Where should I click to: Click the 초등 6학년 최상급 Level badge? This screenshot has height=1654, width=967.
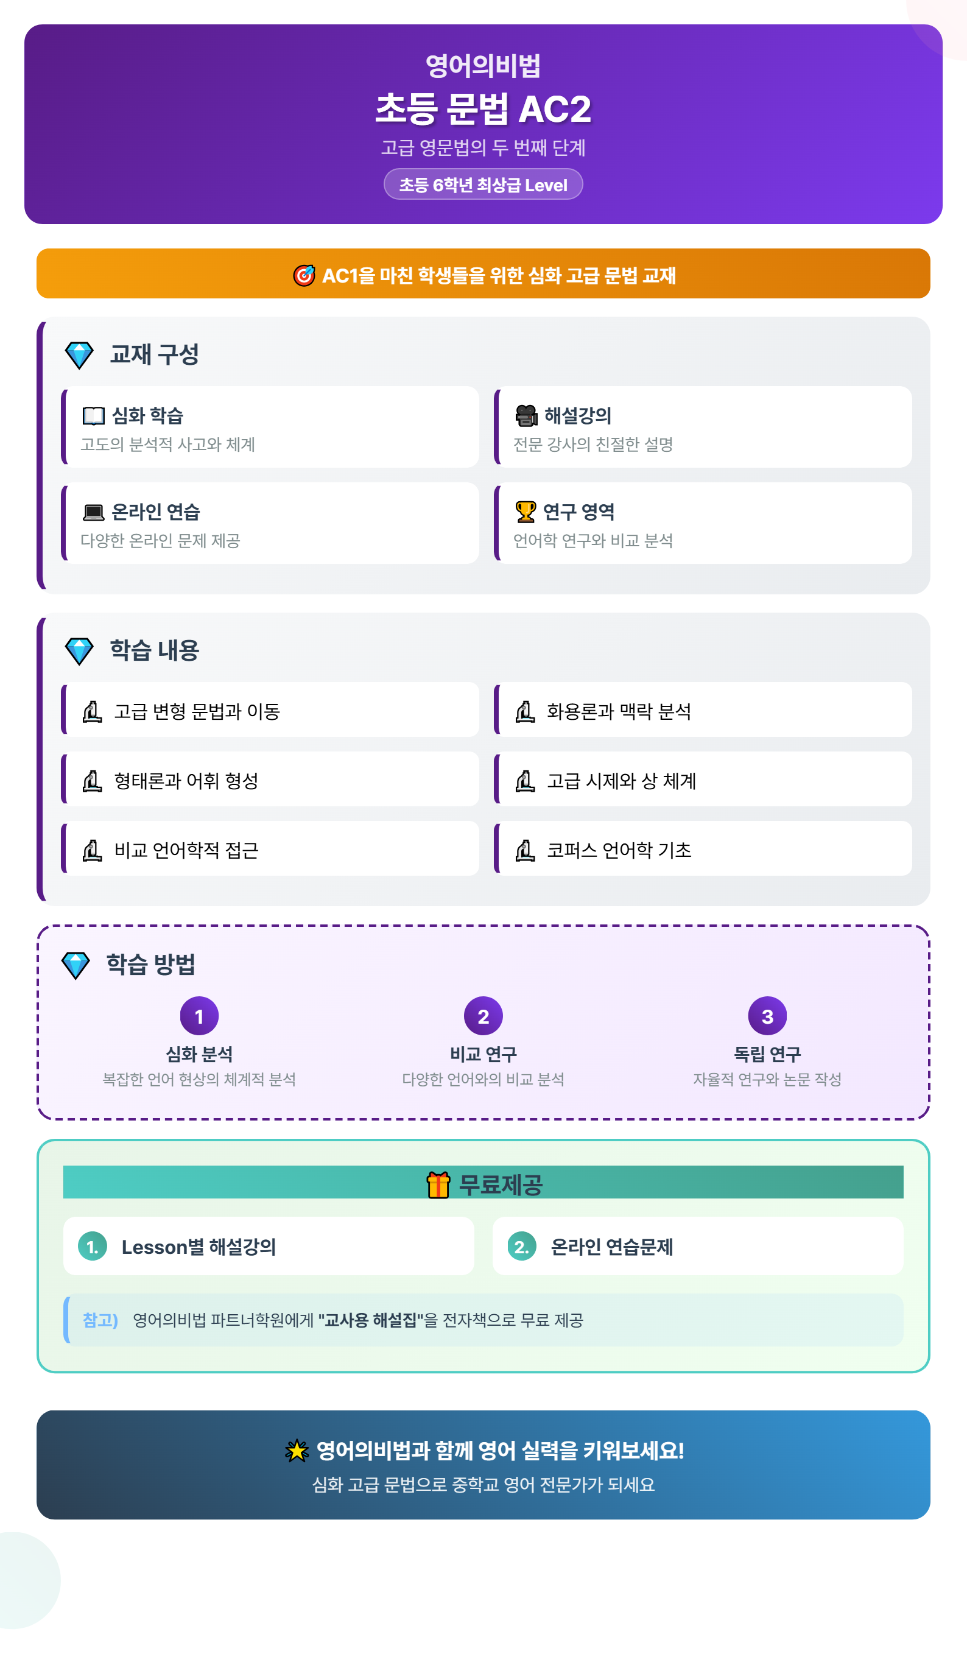[483, 185]
